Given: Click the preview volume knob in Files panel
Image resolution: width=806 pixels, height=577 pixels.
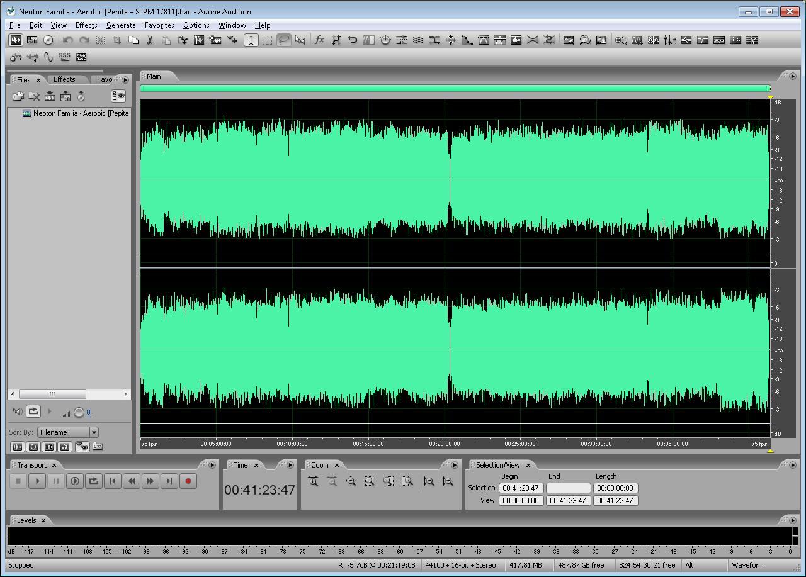Looking at the screenshot, I should tap(79, 412).
